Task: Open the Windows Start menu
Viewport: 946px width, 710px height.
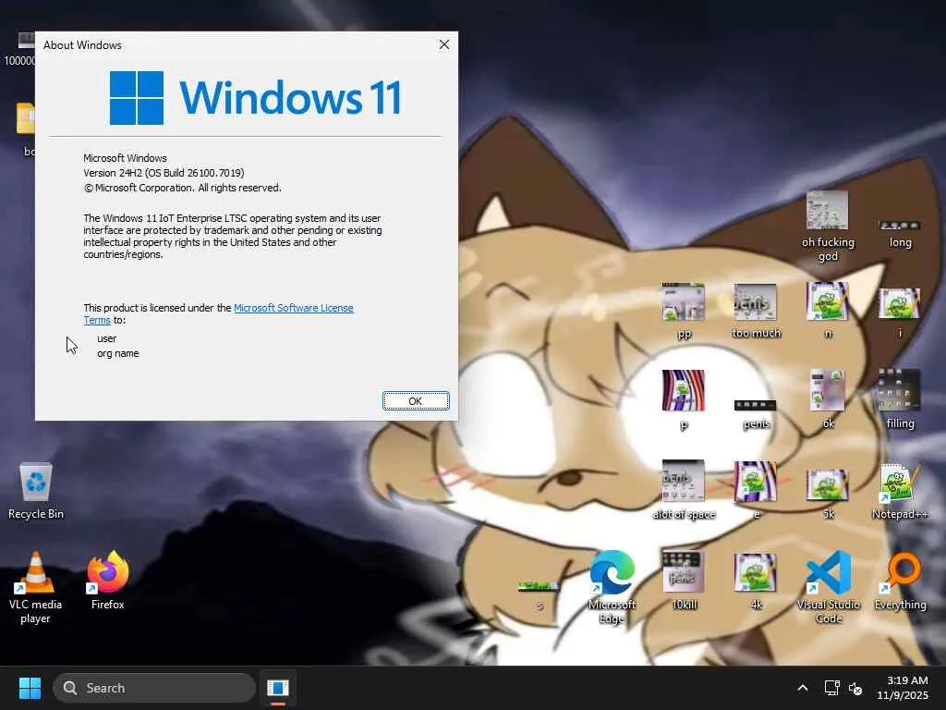Action: tap(30, 688)
